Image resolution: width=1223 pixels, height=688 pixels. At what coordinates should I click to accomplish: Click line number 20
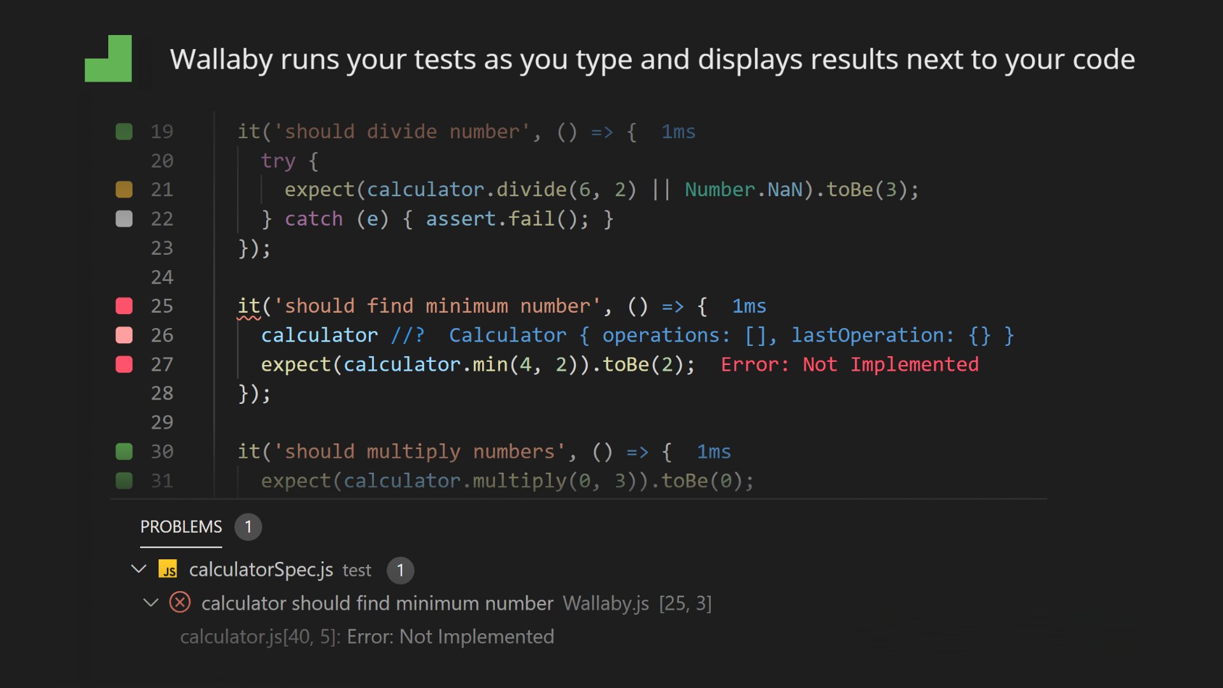[x=162, y=161]
